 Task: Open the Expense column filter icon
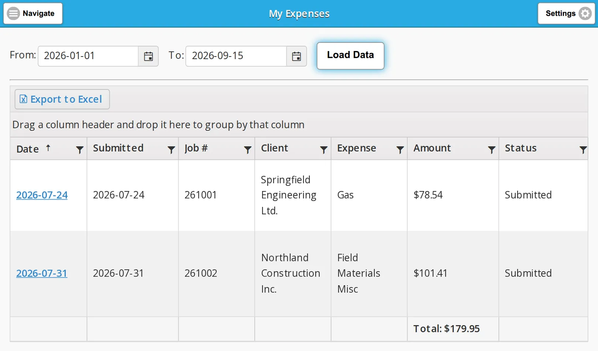click(400, 150)
